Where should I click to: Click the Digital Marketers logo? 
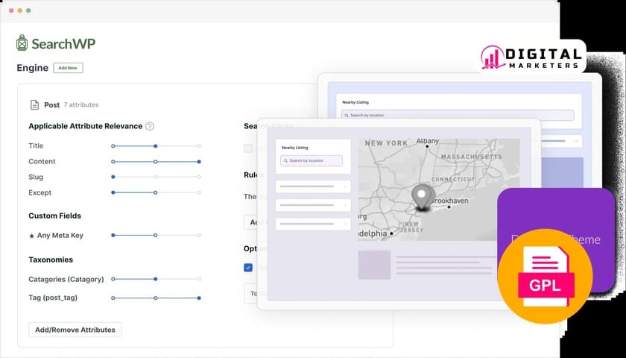531,58
